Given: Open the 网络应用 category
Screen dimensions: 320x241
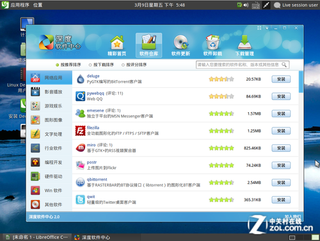Looking at the screenshot, I should point(49,78).
